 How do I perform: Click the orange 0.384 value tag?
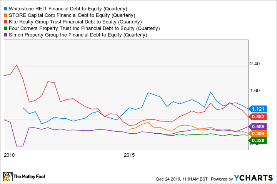click(x=259, y=133)
